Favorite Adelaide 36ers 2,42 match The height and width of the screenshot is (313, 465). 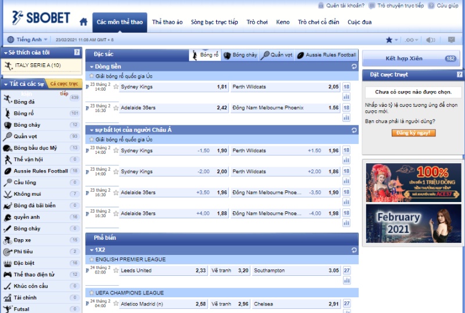(x=116, y=108)
